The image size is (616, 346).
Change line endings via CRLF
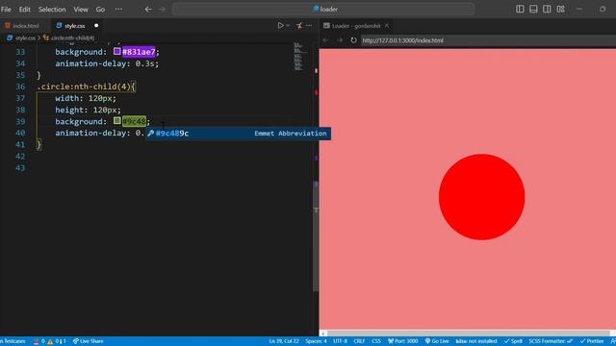coord(359,341)
